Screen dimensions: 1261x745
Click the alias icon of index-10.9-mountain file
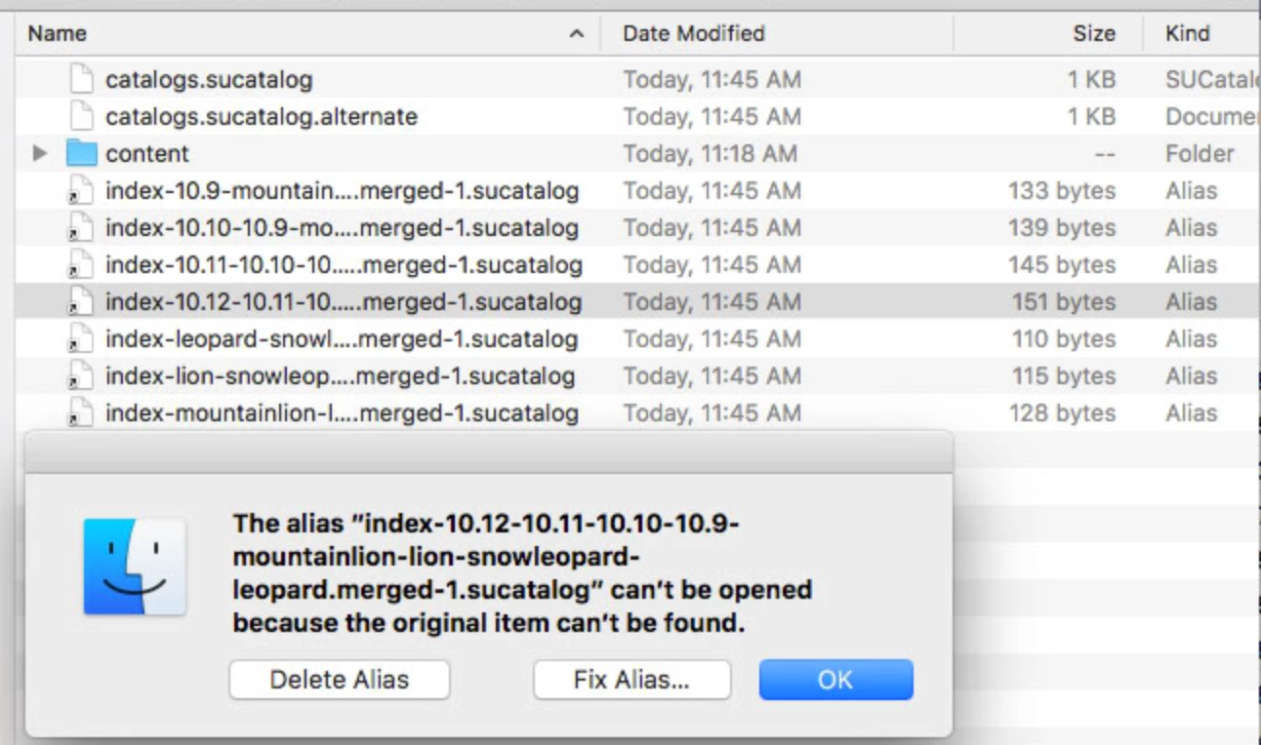[x=82, y=190]
